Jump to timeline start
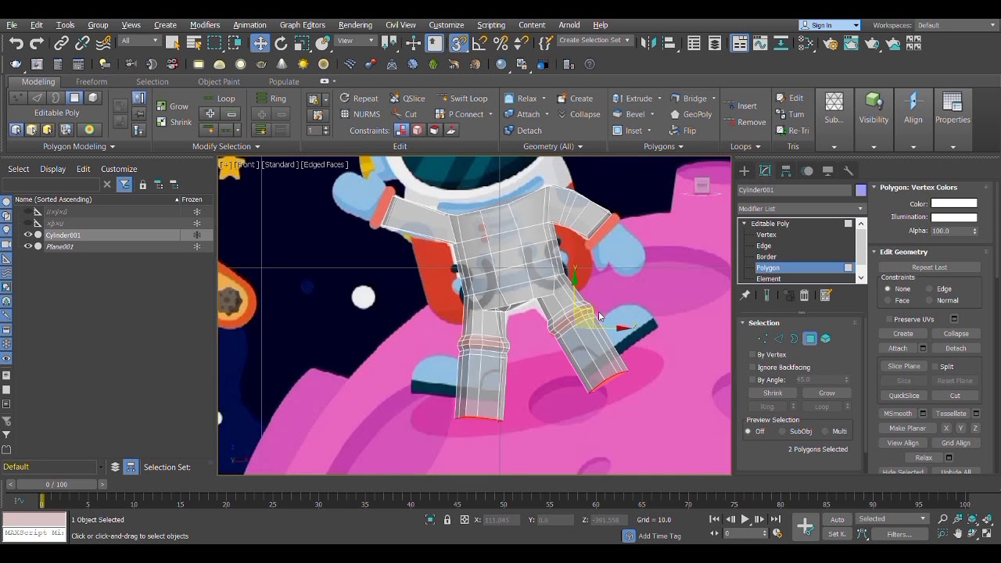This screenshot has width=1001, height=563. point(715,519)
